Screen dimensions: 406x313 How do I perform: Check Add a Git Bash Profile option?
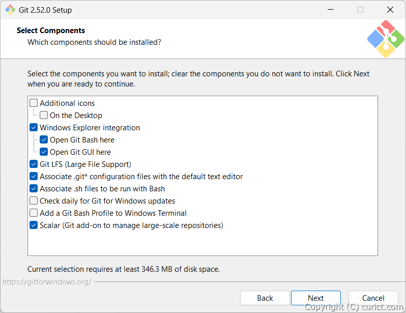[x=34, y=213]
